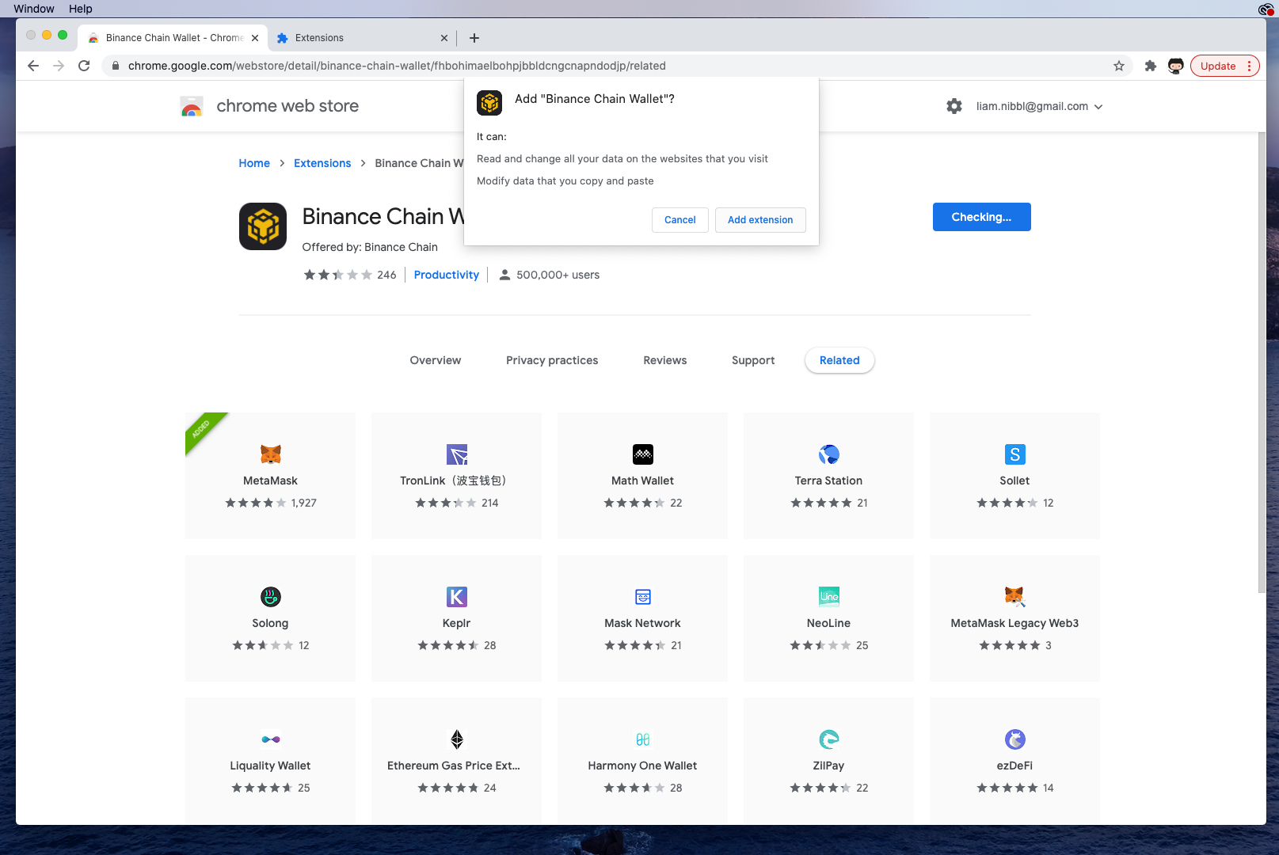
Task: Open Chrome menu via Update button
Action: click(x=1224, y=66)
